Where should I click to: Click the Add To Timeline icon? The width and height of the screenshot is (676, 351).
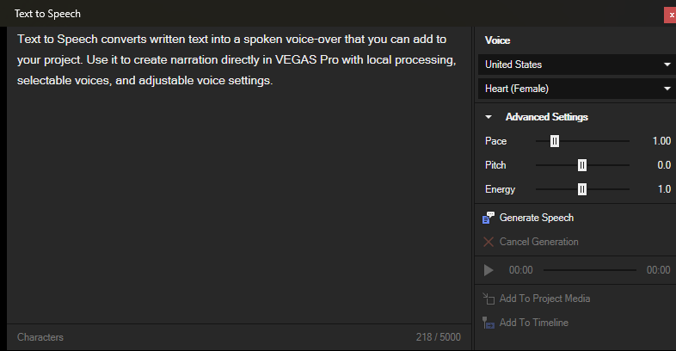pyautogui.click(x=489, y=323)
